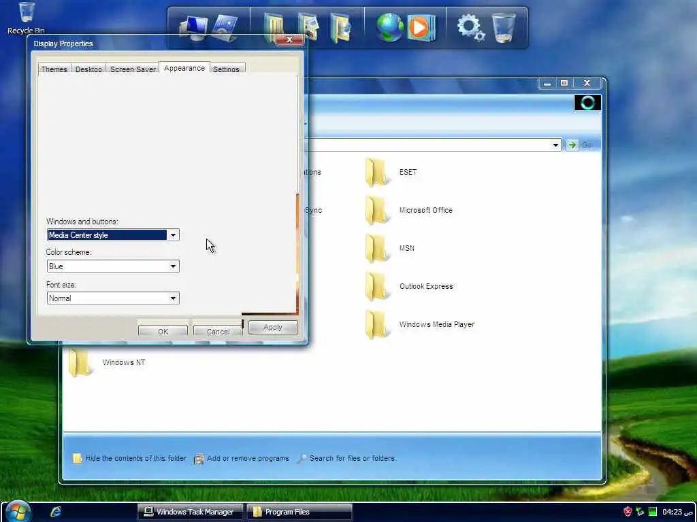Maximize the Program Files Explorer window

tap(564, 83)
